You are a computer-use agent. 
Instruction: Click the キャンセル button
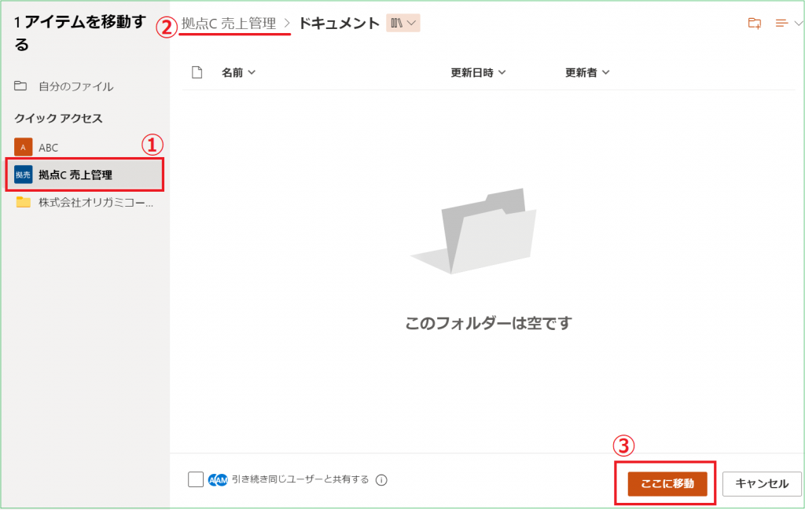click(761, 484)
